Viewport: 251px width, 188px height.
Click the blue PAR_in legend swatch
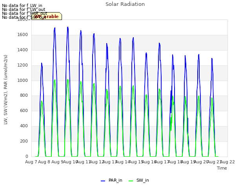[103, 181]
